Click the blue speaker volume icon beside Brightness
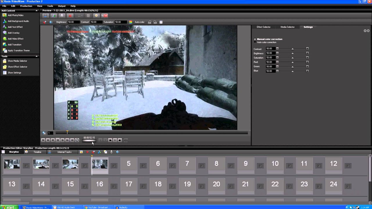372x209 pixels. 51,22
